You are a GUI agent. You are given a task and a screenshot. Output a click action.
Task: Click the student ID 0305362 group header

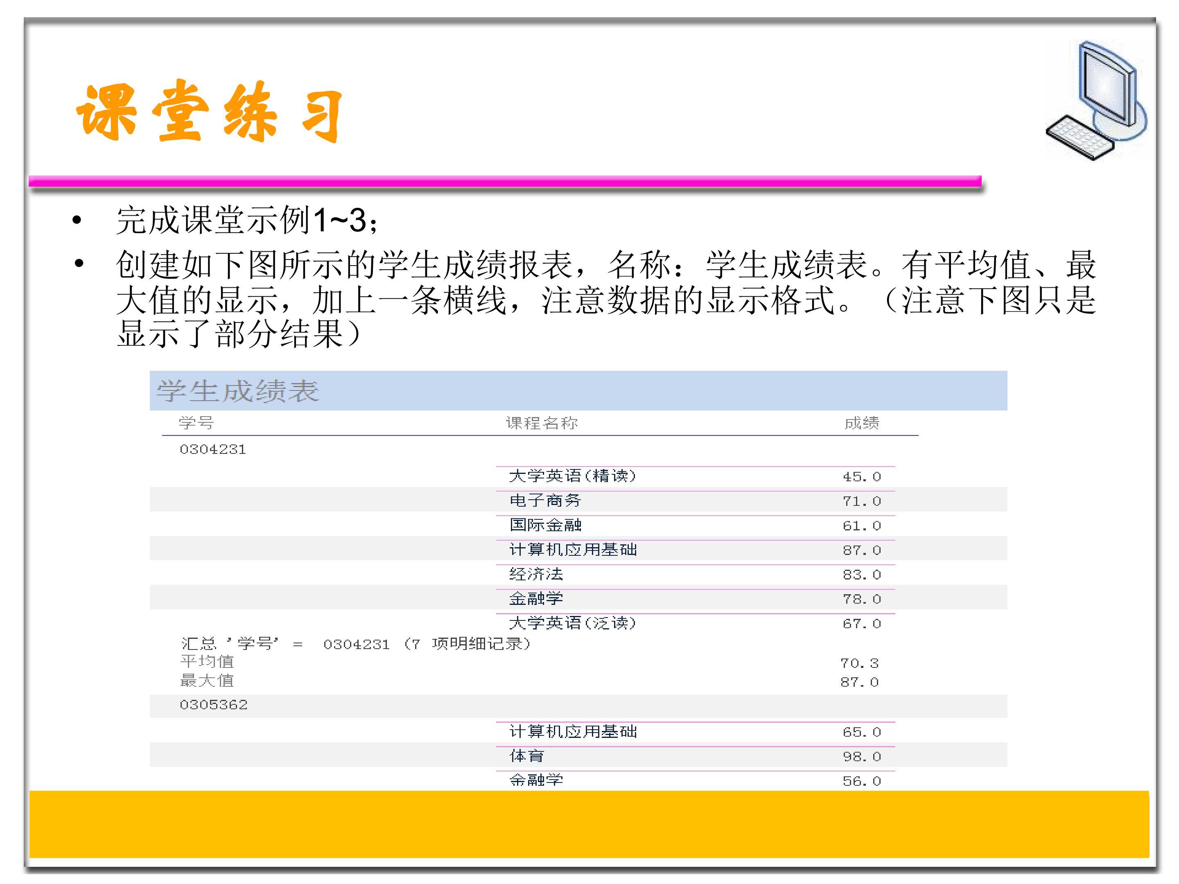click(x=214, y=705)
